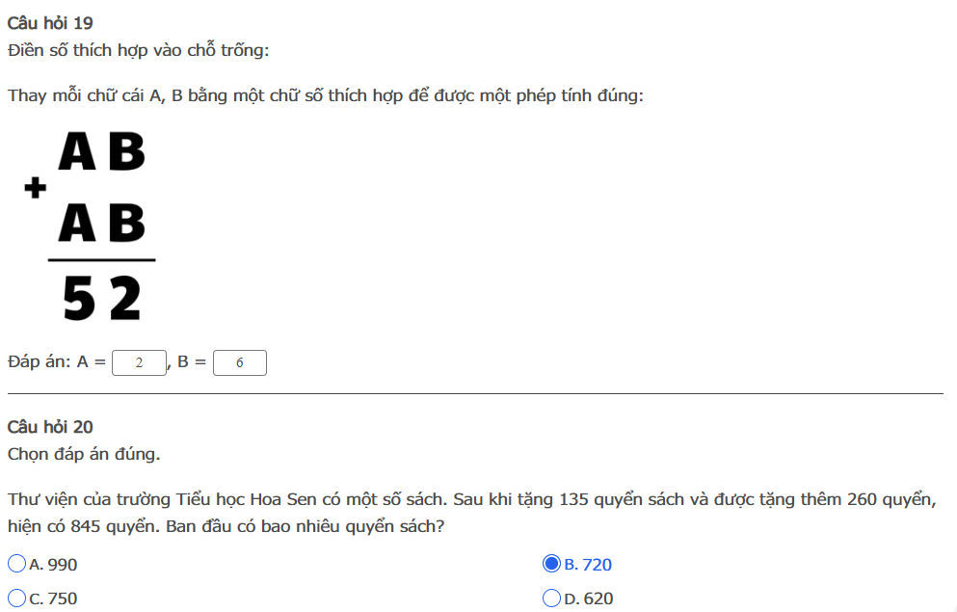
Task: Click the blue '720' answer label text
Action: (x=597, y=565)
